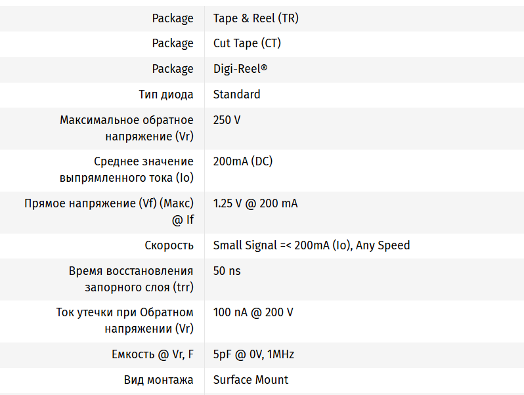Image resolution: width=524 pixels, height=395 pixels.
Task: Select the "250 V" value
Action: [227, 120]
